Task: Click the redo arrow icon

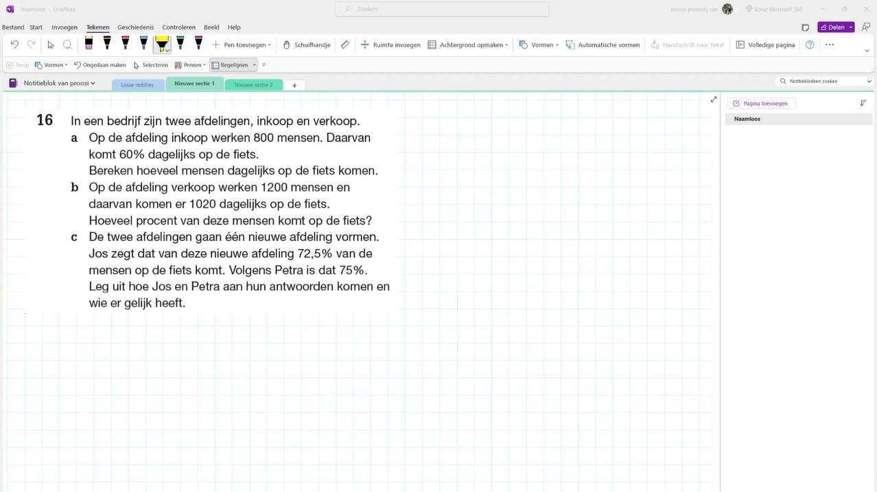Action: [32, 45]
